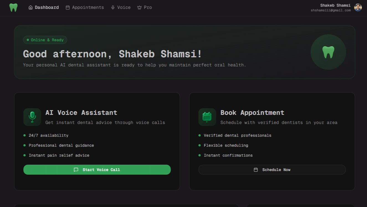Click the Book Appointment calendar icon
This screenshot has width=367, height=207.
(x=207, y=117)
